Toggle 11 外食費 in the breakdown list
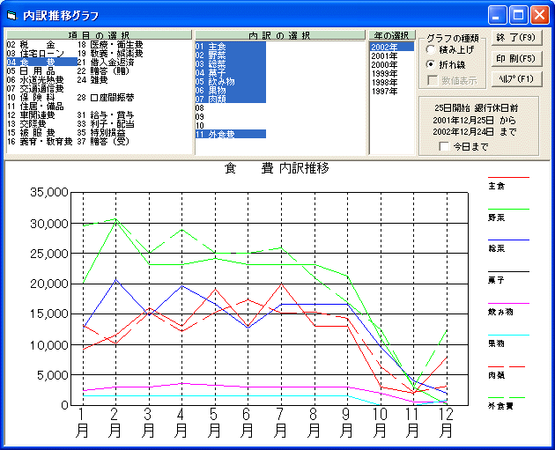The width and height of the screenshot is (555, 450). (x=216, y=134)
